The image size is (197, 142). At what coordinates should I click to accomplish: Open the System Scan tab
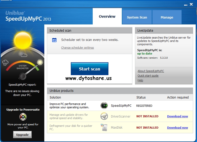(137, 17)
